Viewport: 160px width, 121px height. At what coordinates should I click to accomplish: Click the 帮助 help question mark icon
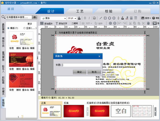[x=154, y=18]
